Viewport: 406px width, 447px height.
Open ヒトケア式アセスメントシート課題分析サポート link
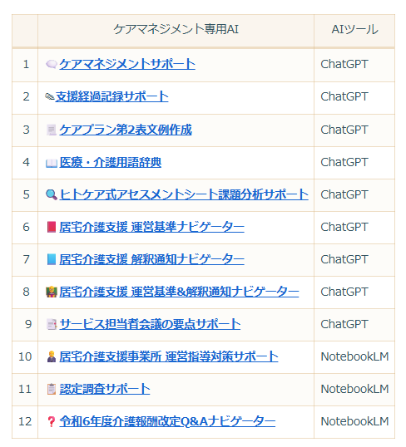184,195
